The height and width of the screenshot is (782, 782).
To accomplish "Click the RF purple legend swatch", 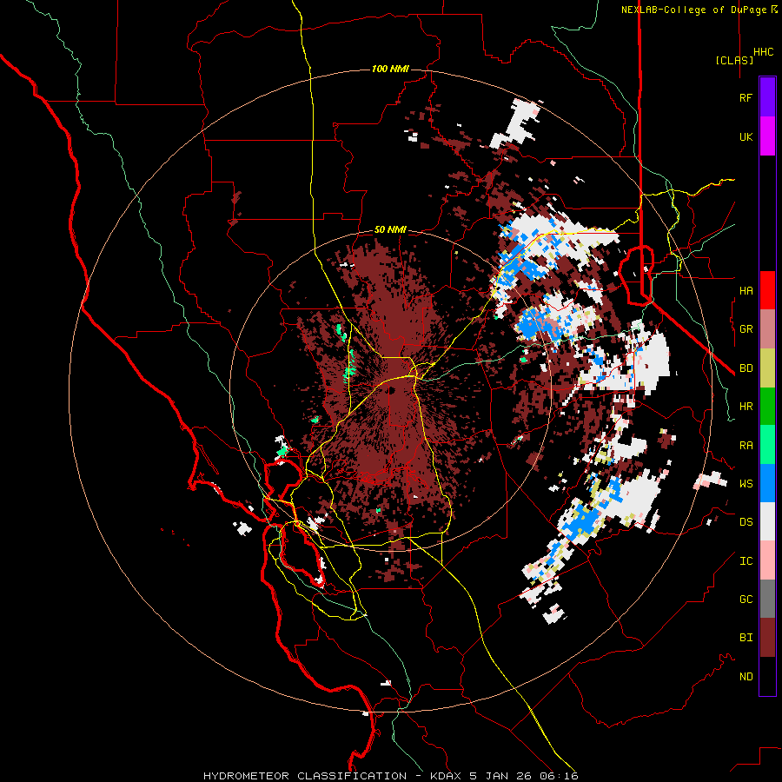I will point(767,97).
